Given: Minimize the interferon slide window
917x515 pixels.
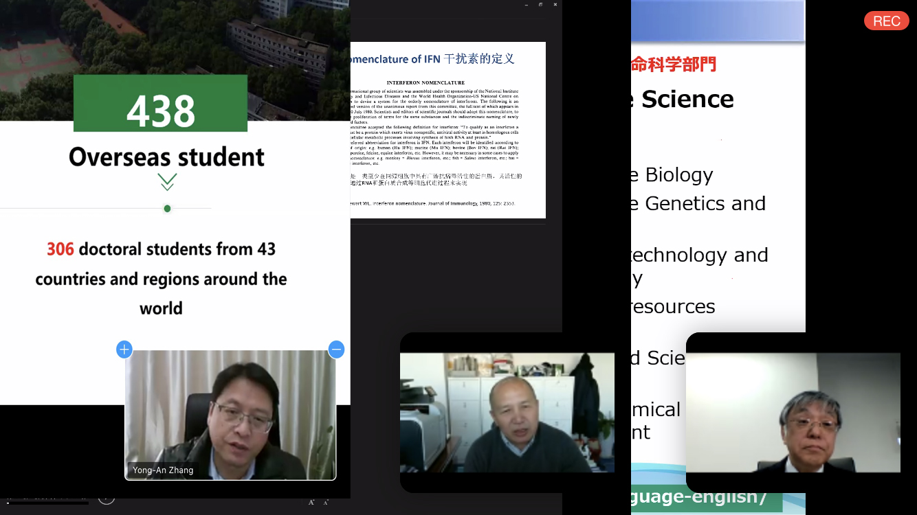Looking at the screenshot, I should click(x=527, y=5).
